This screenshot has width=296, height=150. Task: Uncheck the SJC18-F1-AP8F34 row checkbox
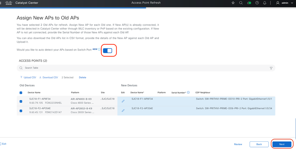(x=21, y=101)
